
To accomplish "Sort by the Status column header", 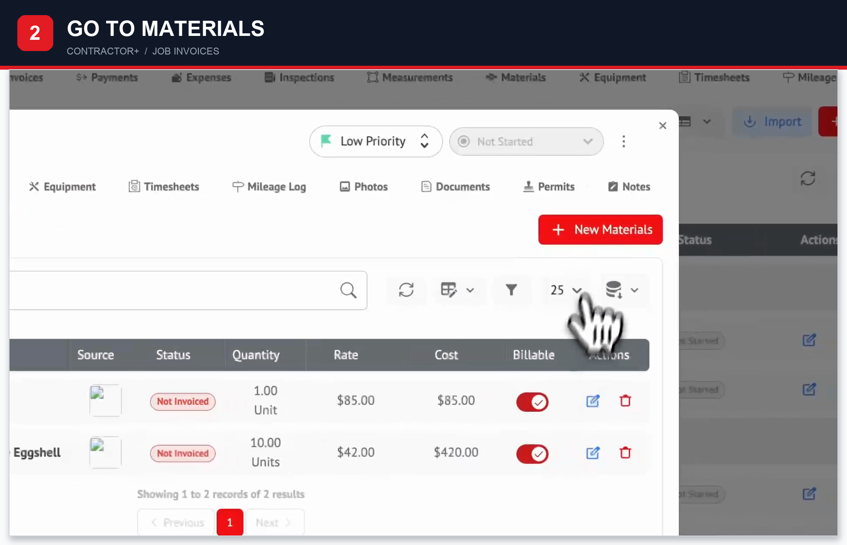I will pyautogui.click(x=173, y=355).
